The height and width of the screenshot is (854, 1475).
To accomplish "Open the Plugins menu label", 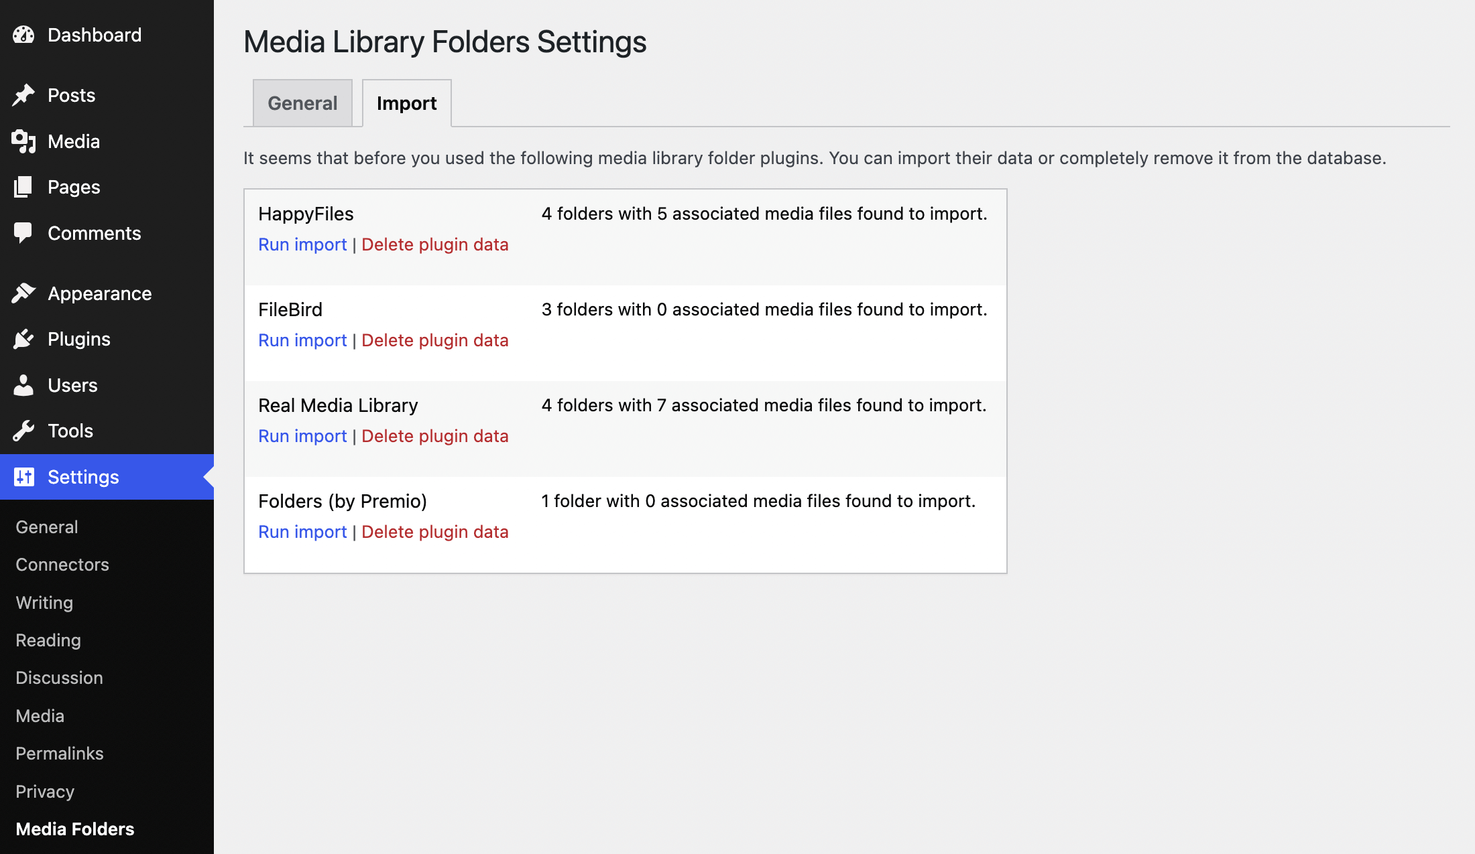I will (x=79, y=339).
